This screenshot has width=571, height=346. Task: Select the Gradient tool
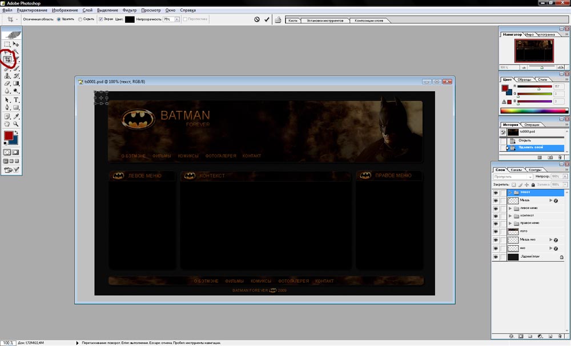pos(16,84)
